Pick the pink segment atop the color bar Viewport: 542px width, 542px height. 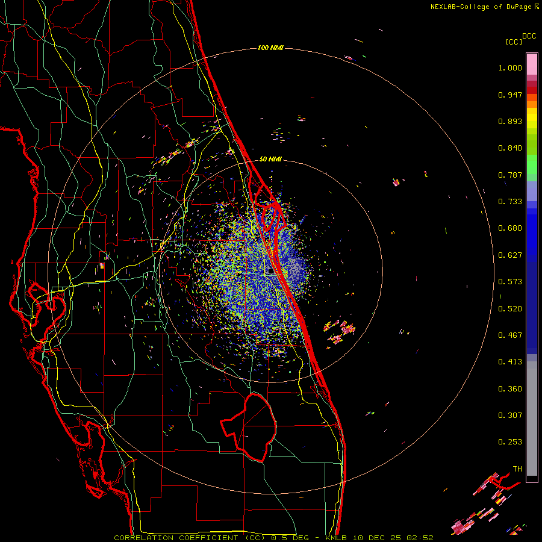tap(532, 64)
